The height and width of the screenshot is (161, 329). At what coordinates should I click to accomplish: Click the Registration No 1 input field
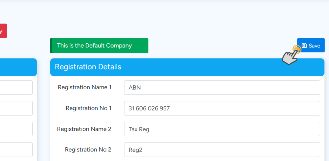point(222,108)
